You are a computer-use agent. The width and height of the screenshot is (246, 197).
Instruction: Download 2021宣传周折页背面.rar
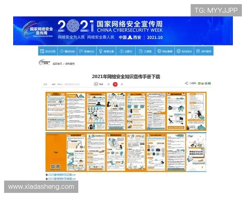point(62,179)
